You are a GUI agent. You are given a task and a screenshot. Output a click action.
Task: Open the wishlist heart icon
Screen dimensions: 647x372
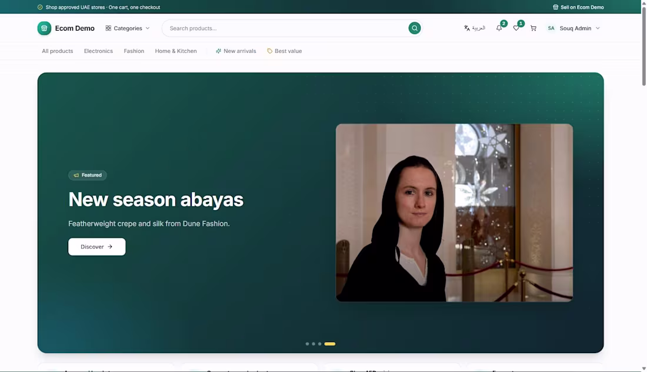516,28
